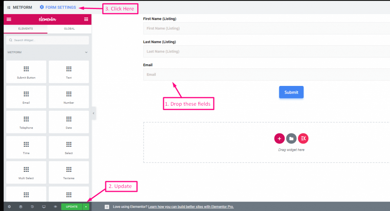Click the Email field label

(148, 65)
